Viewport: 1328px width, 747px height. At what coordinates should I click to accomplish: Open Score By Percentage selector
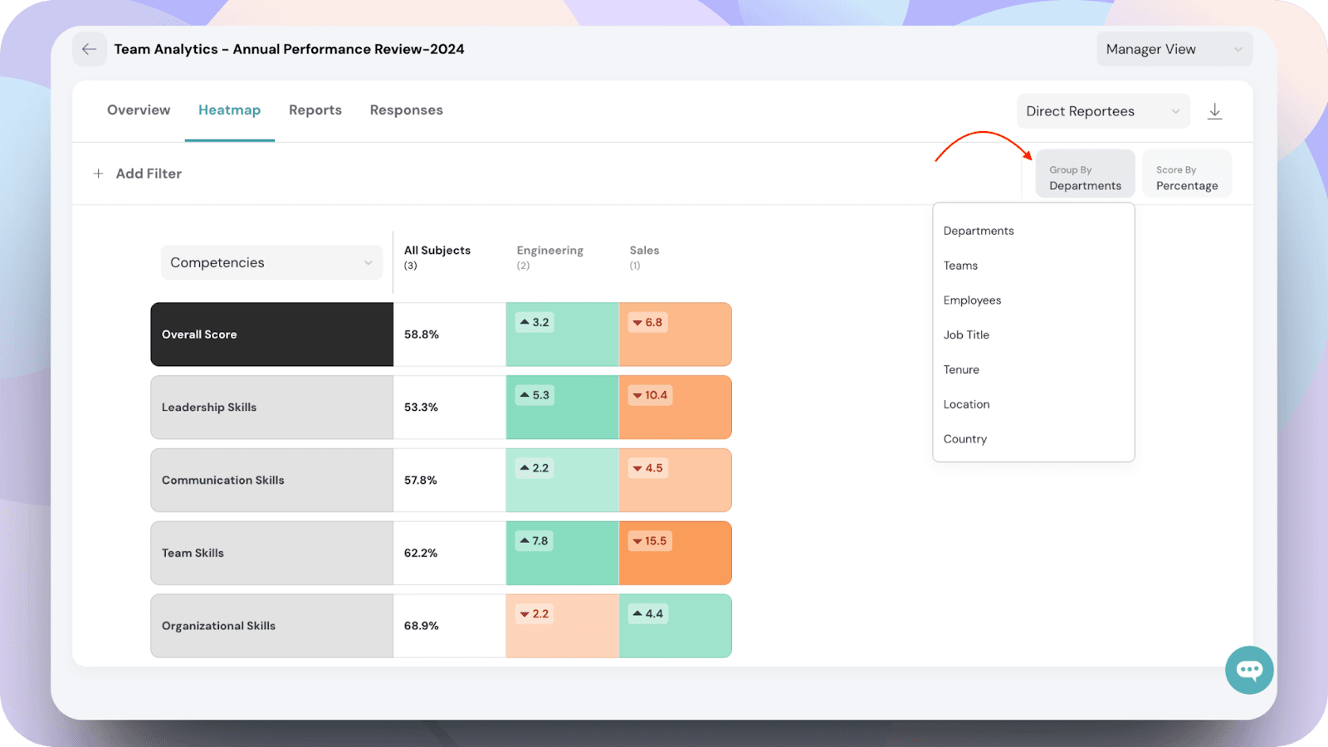[x=1186, y=178]
